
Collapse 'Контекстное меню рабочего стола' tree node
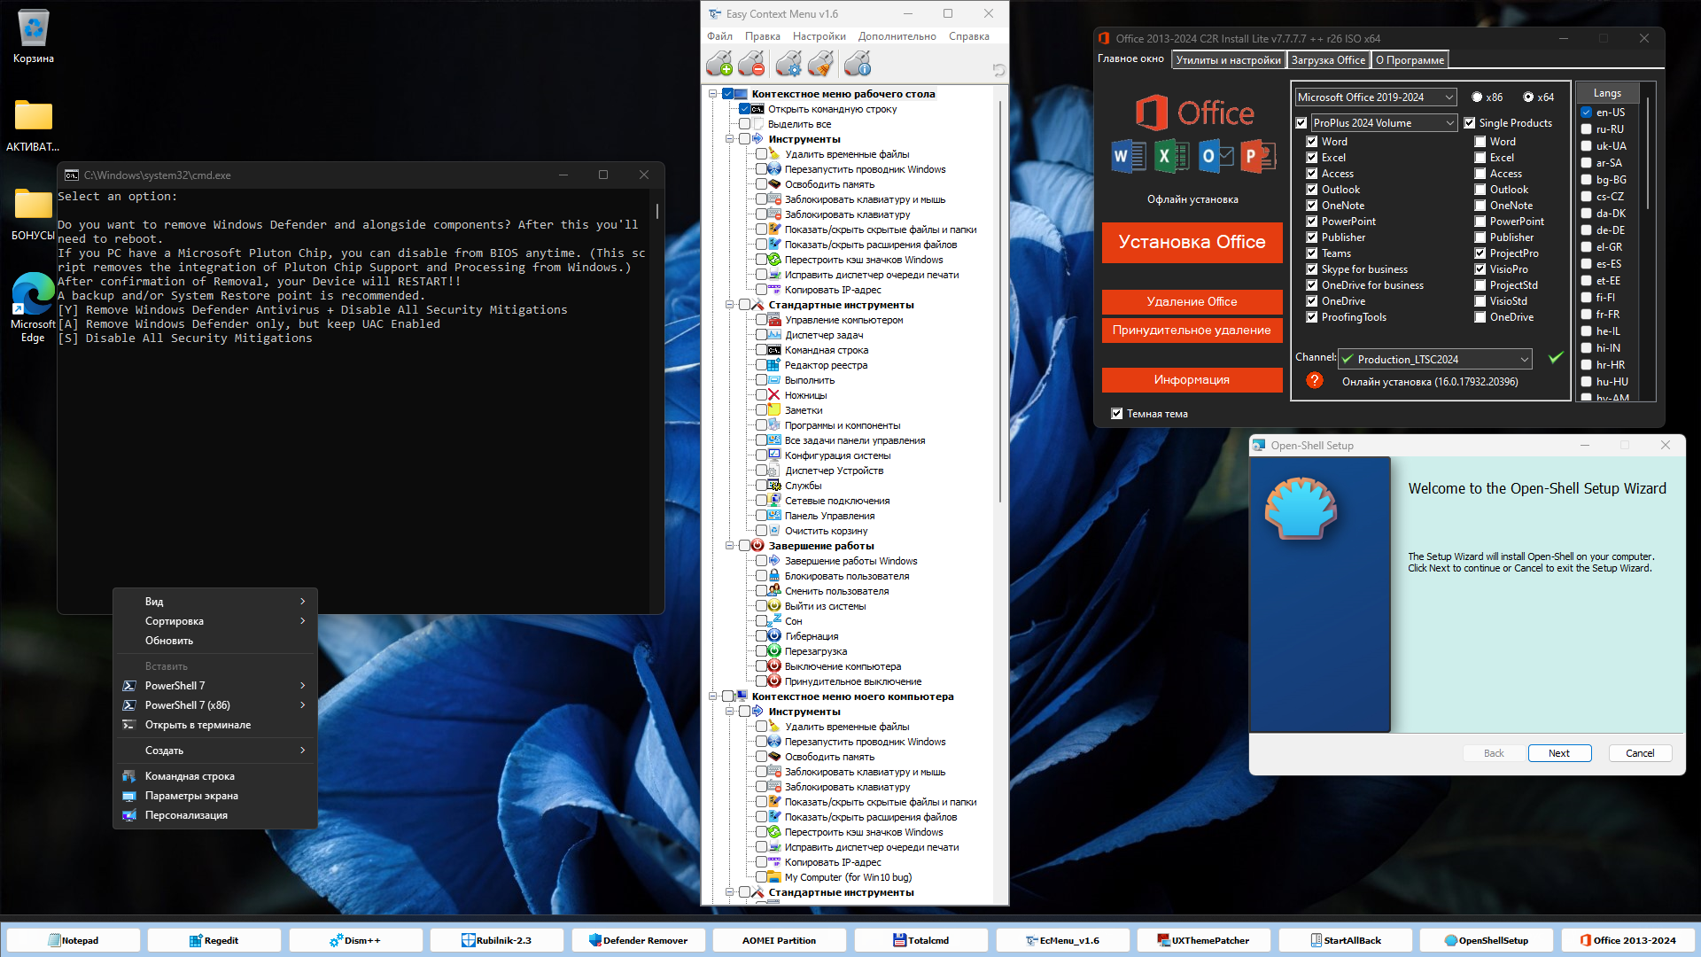[713, 94]
